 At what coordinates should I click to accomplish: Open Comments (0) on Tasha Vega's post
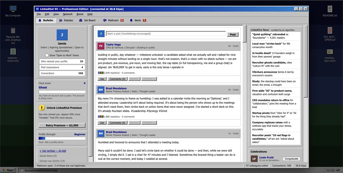(x=117, y=79)
